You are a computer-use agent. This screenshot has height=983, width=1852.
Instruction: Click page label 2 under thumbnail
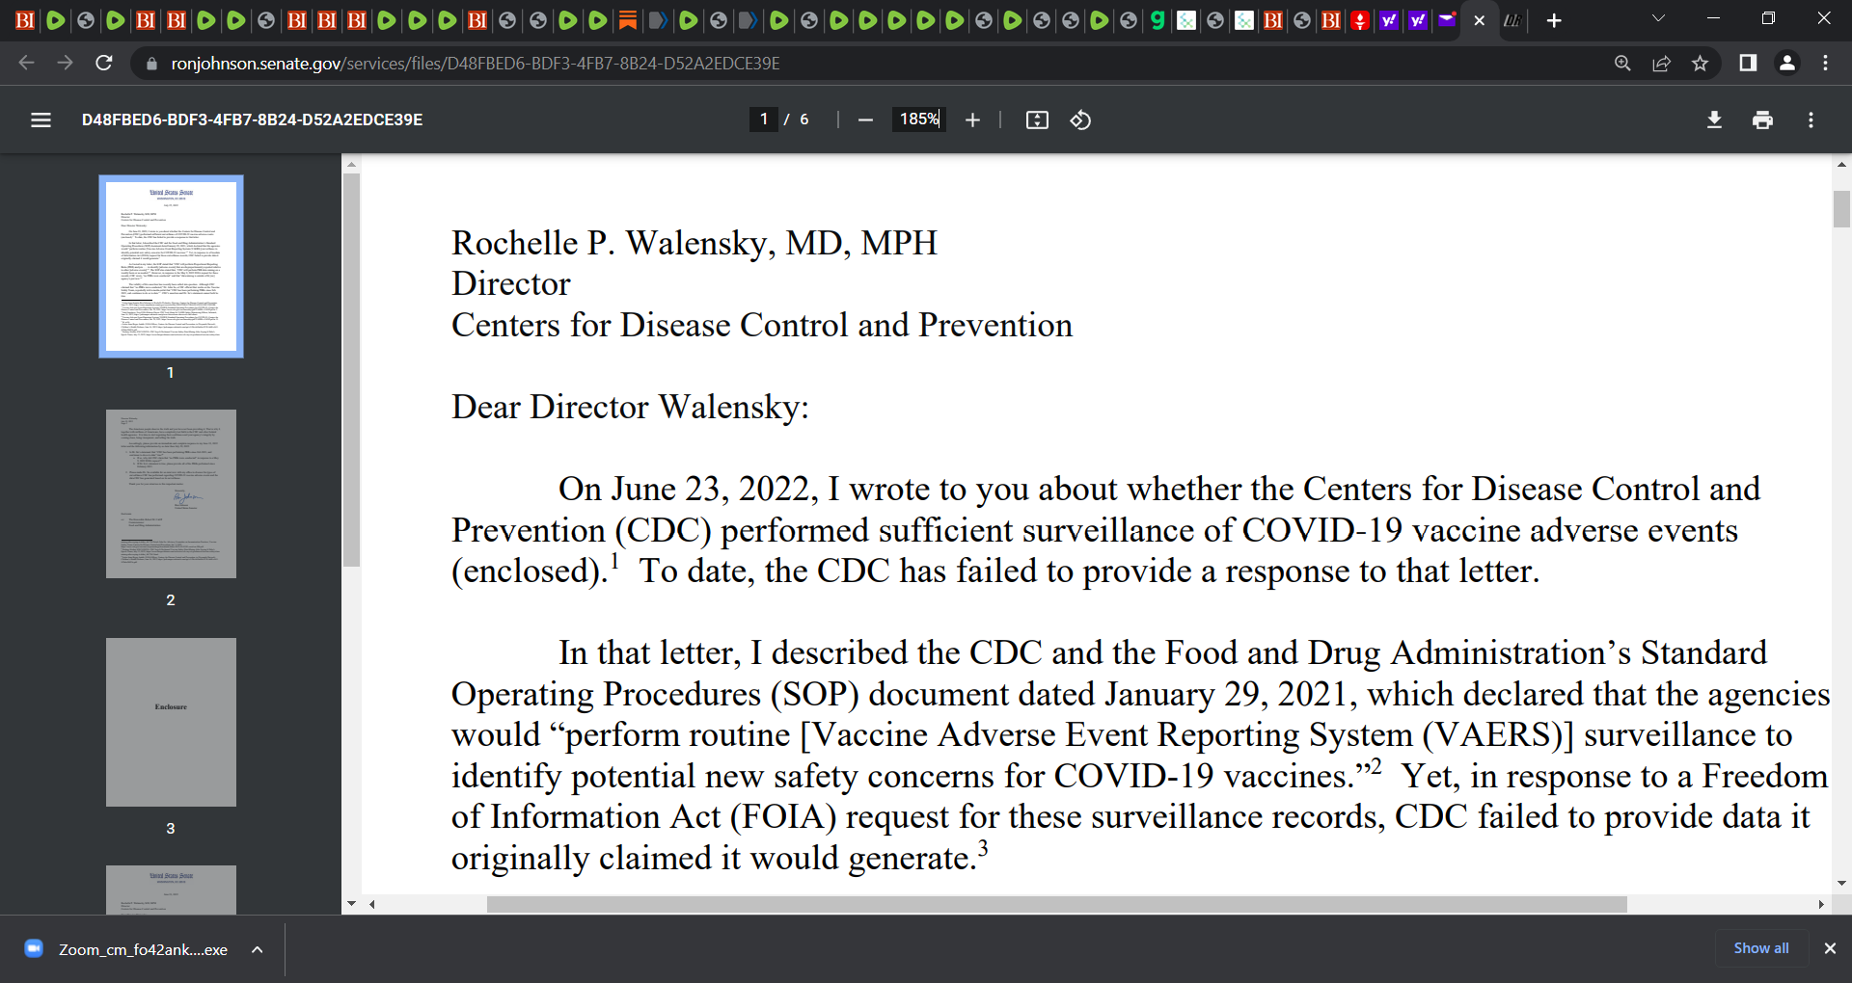tap(171, 599)
